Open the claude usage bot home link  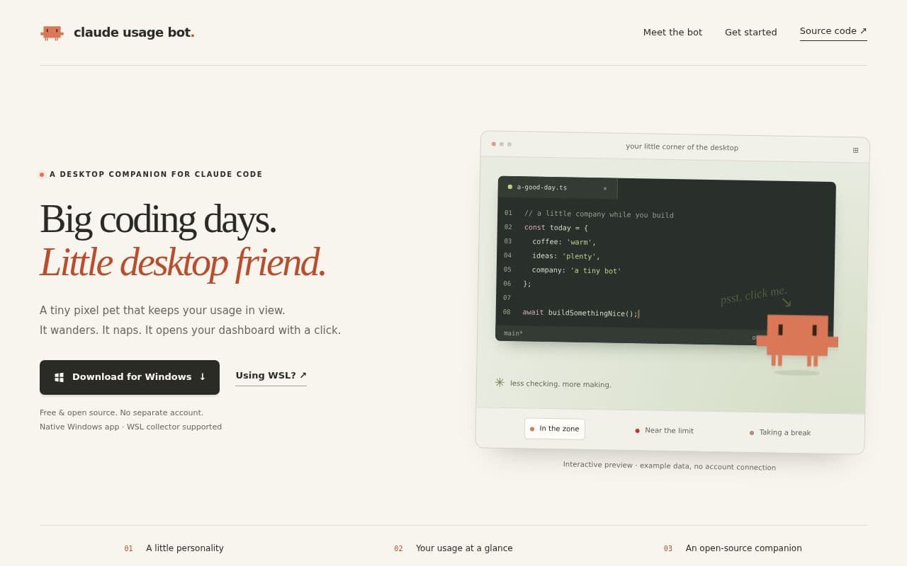[x=117, y=33]
